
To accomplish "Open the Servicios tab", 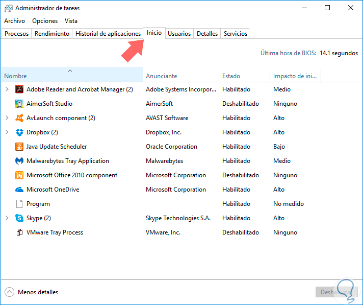I will 236,34.
